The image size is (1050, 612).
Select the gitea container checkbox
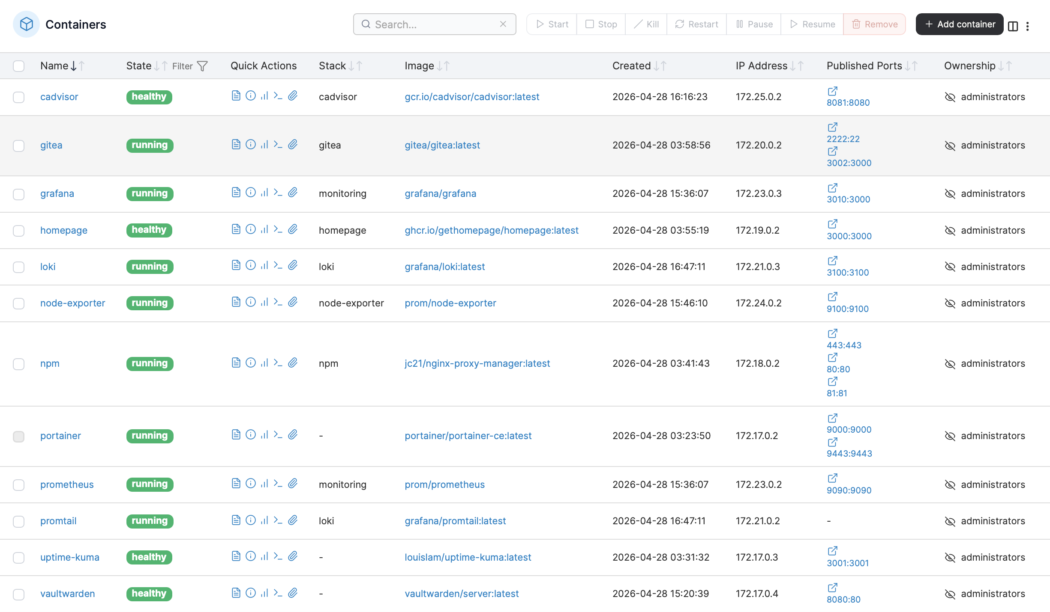pos(18,146)
